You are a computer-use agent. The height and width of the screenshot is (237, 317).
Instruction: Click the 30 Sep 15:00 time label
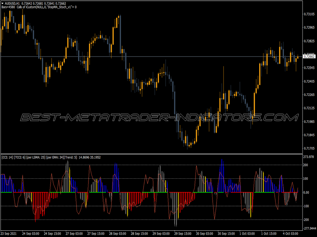pos(226,234)
